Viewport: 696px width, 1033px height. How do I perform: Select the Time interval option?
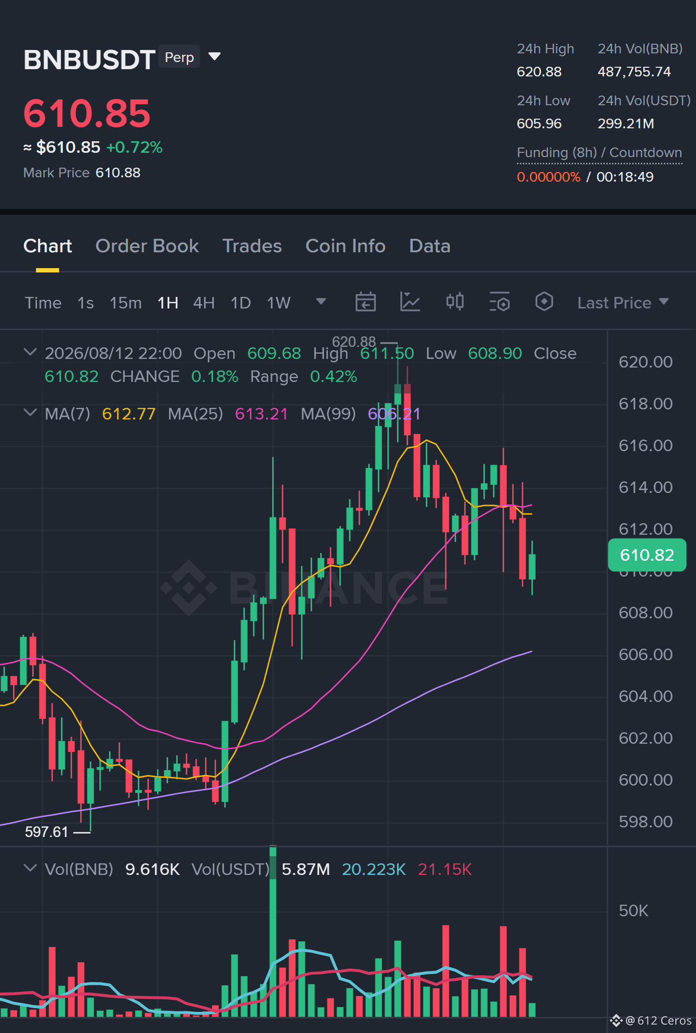click(x=43, y=303)
